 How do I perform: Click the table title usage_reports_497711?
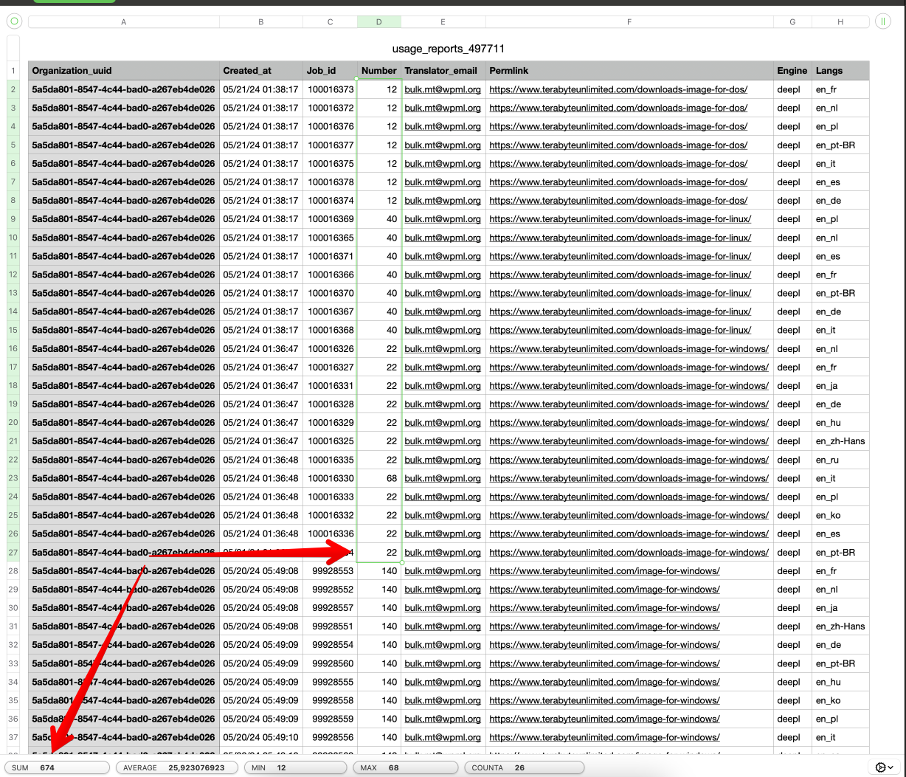click(x=449, y=49)
